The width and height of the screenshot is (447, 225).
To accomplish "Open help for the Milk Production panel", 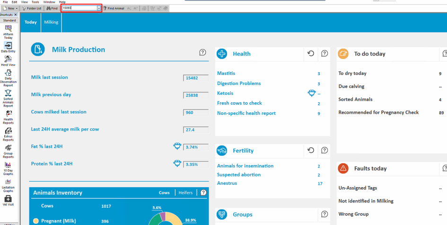I will pyautogui.click(x=202, y=52).
